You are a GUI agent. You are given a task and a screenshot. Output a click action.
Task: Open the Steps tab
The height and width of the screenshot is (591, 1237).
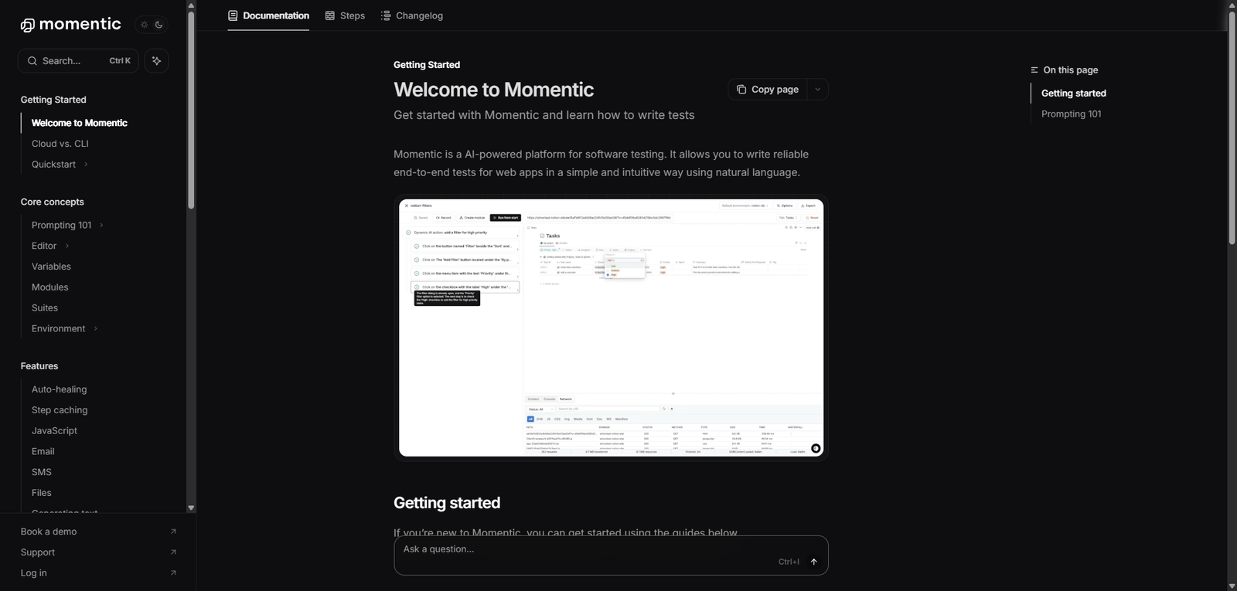coord(345,15)
